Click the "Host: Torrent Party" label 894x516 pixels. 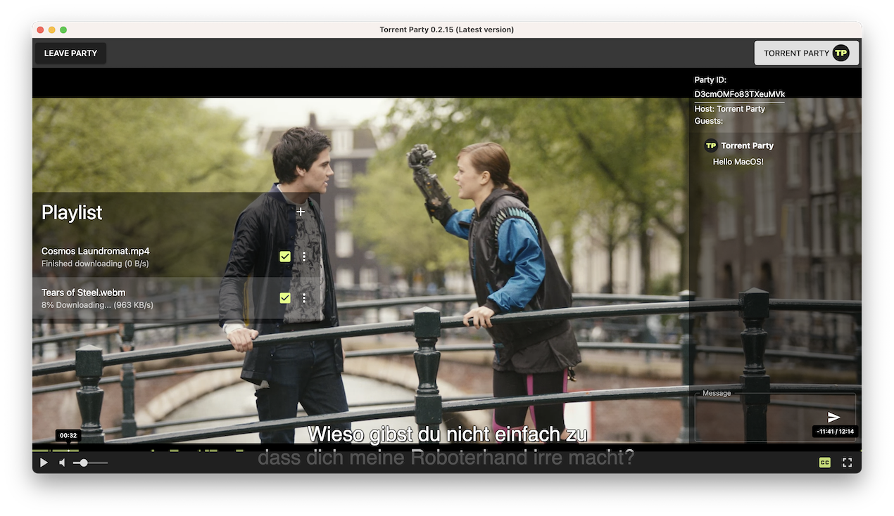[x=730, y=109]
